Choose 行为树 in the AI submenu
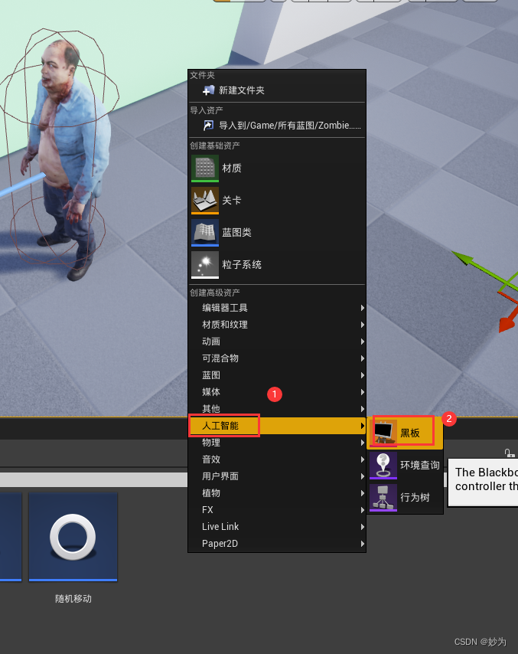This screenshot has height=654, width=518. [x=405, y=497]
